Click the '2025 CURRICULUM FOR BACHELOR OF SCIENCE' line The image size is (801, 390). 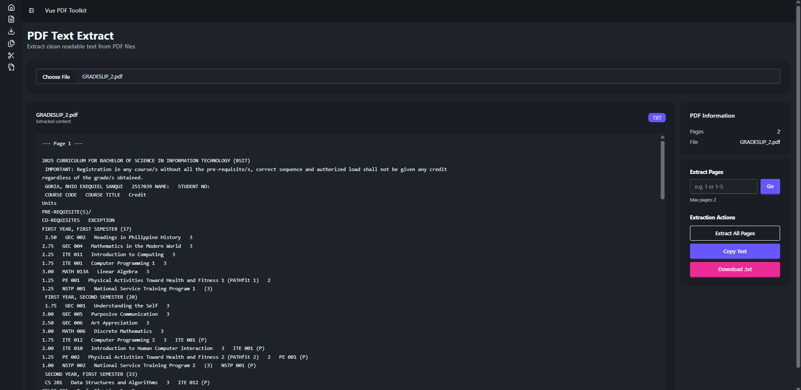[146, 161]
